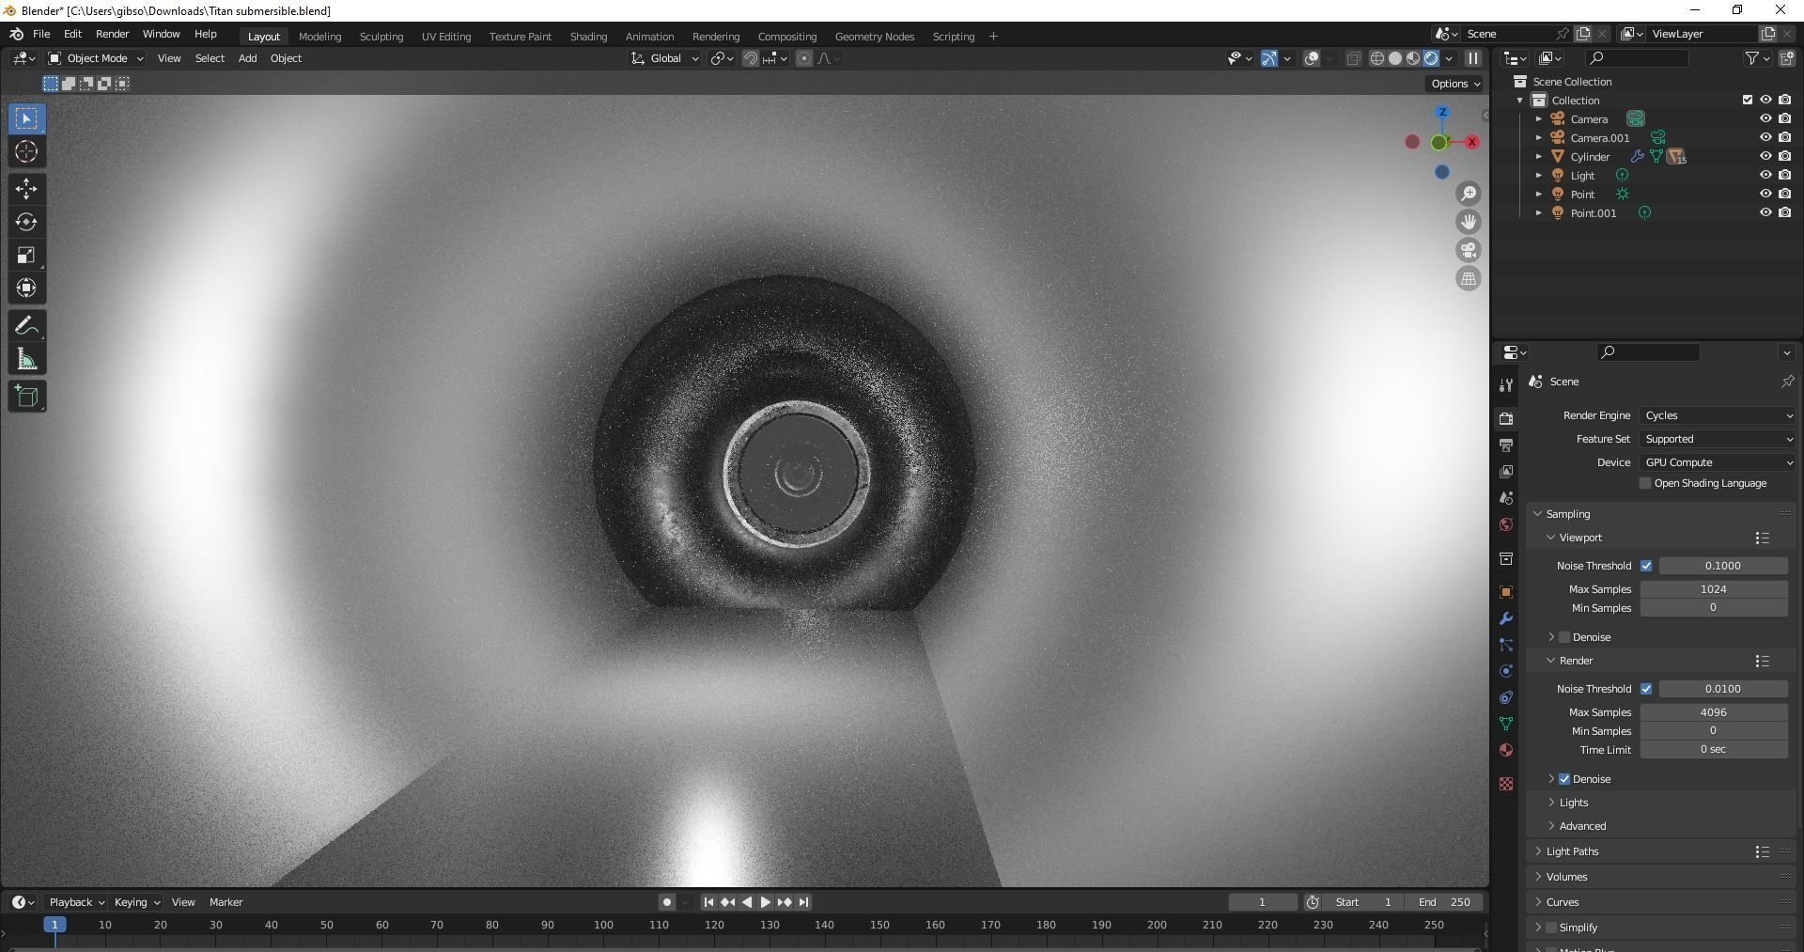This screenshot has width=1804, height=952.
Task: Open the Render Engine dropdown
Action: pyautogui.click(x=1718, y=415)
